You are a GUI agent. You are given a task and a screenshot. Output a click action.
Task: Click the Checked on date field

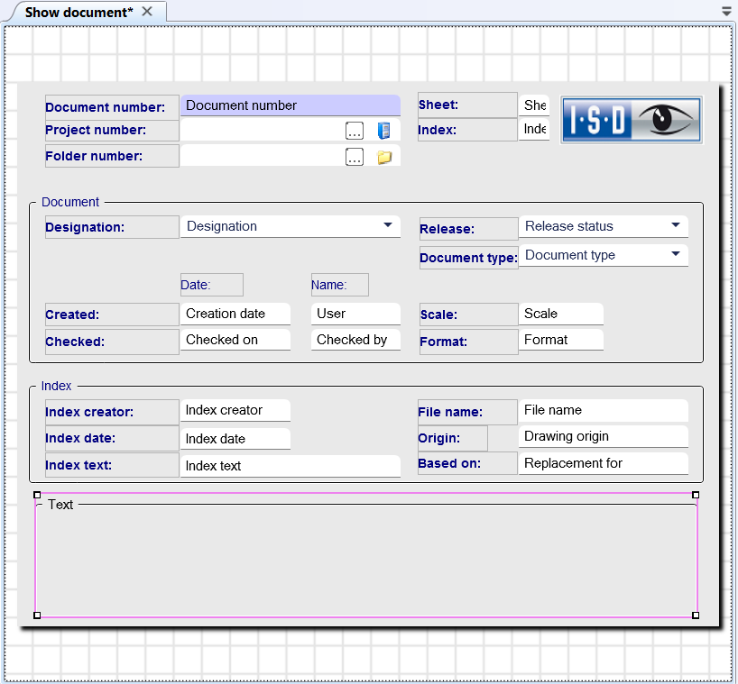coord(235,340)
